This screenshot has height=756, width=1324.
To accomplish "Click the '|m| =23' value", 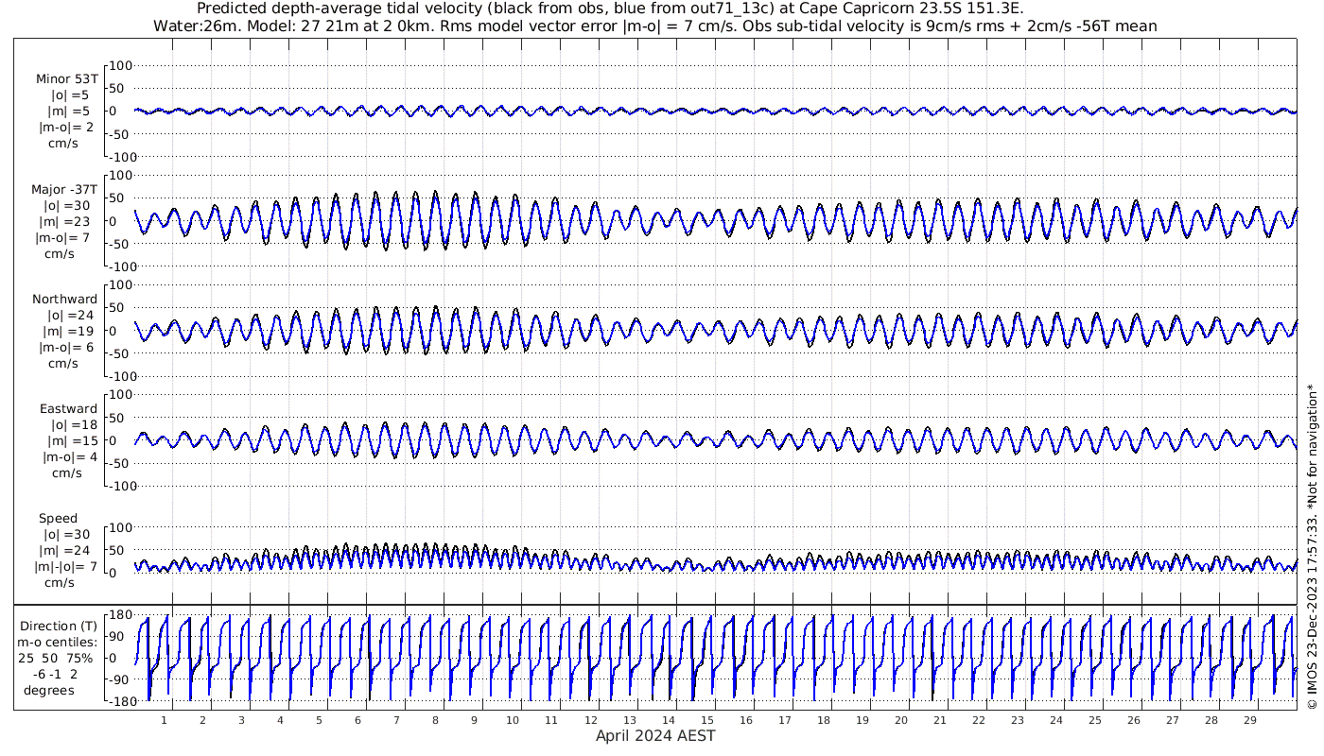I will [66, 222].
